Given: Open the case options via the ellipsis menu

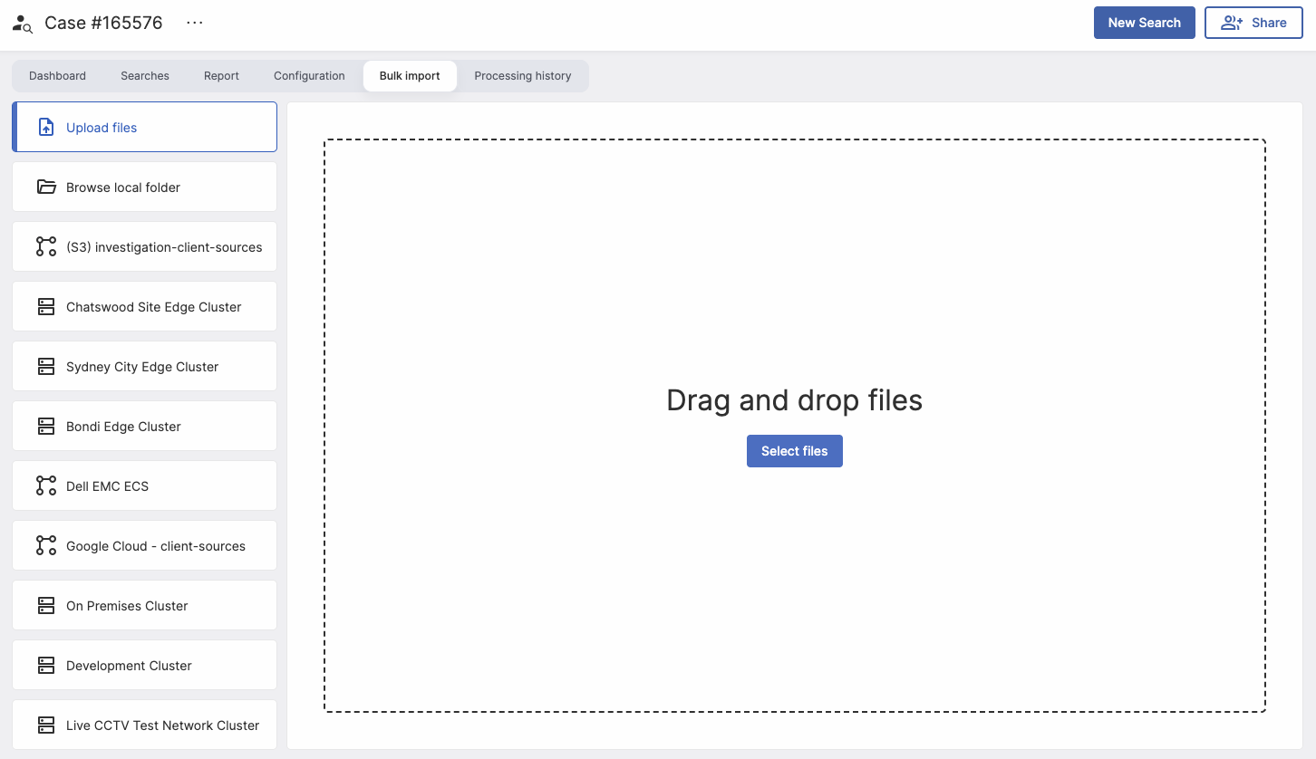Looking at the screenshot, I should (194, 23).
